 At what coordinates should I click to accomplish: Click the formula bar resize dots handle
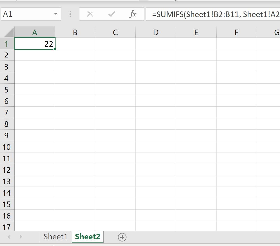[70, 14]
